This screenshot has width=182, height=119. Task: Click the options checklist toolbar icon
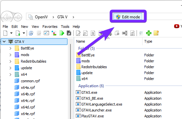pos(46,33)
